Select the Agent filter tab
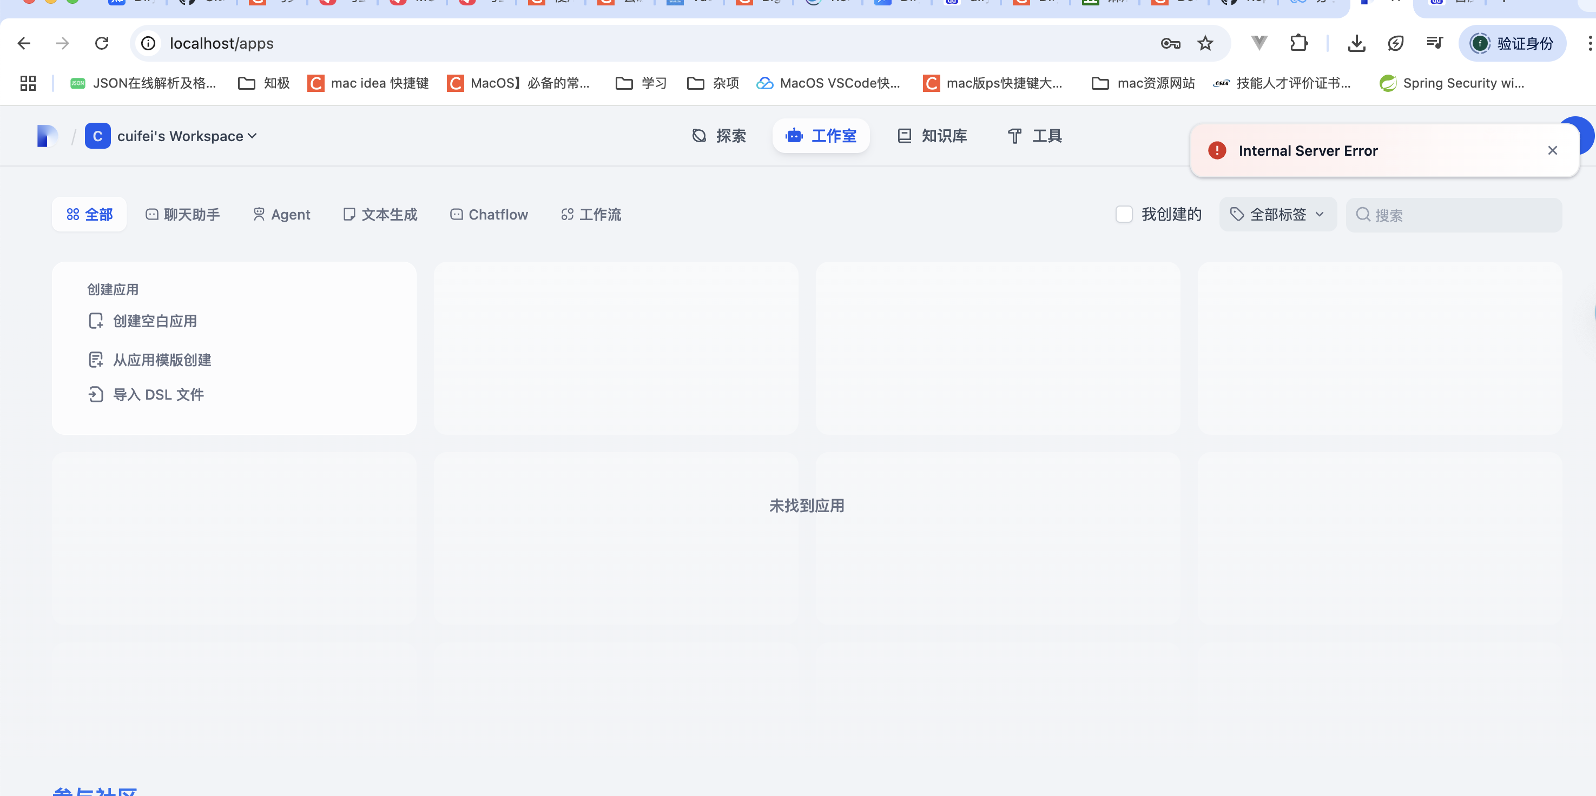This screenshot has height=796, width=1596. pyautogui.click(x=281, y=214)
